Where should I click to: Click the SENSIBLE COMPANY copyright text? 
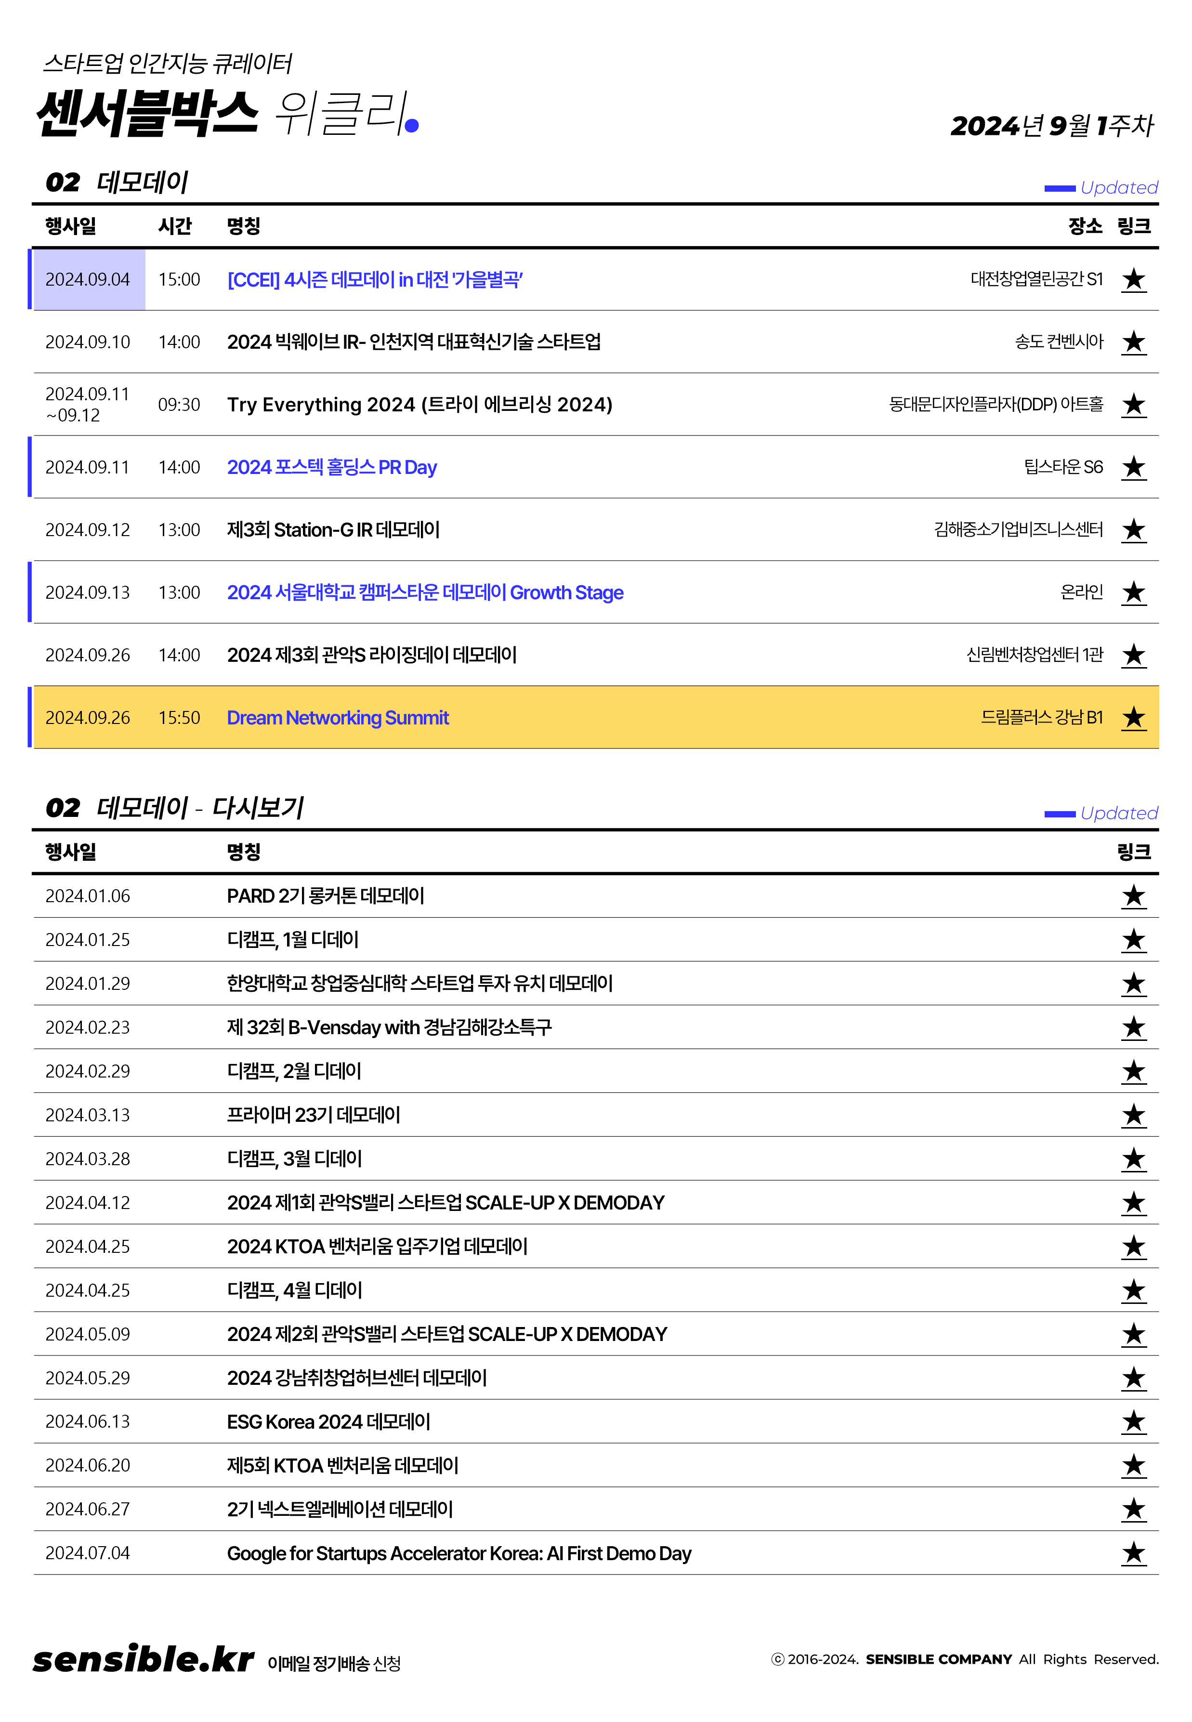tap(939, 1659)
